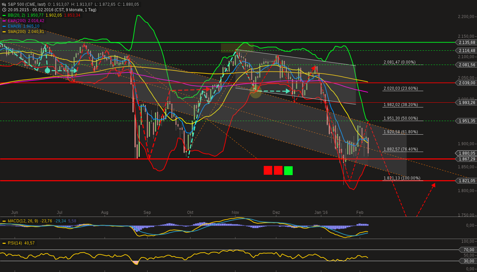Select the MACD(12, 26, 9) indicator label
Viewport: 477px width, 272px height.
coord(23,221)
